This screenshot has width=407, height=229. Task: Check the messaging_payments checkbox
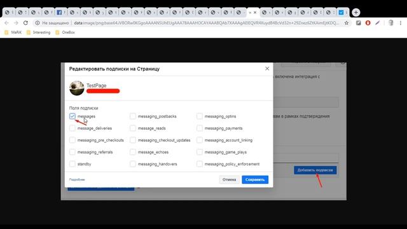[x=199, y=128]
